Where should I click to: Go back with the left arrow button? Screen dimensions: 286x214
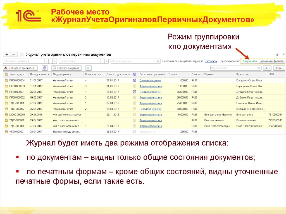pyautogui.click(x=7, y=54)
